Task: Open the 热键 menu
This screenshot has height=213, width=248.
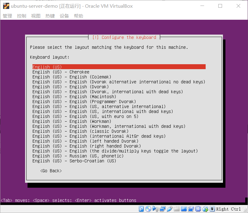Action: point(50,16)
